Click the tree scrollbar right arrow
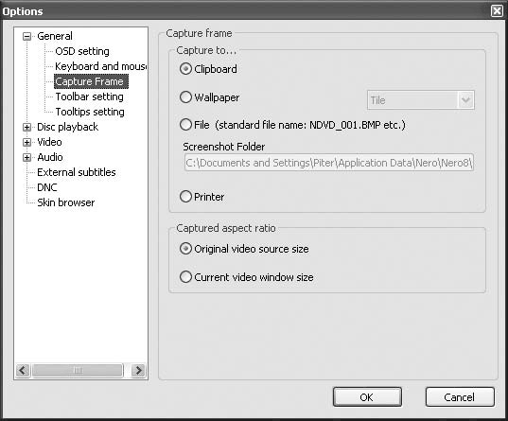 coord(138,370)
